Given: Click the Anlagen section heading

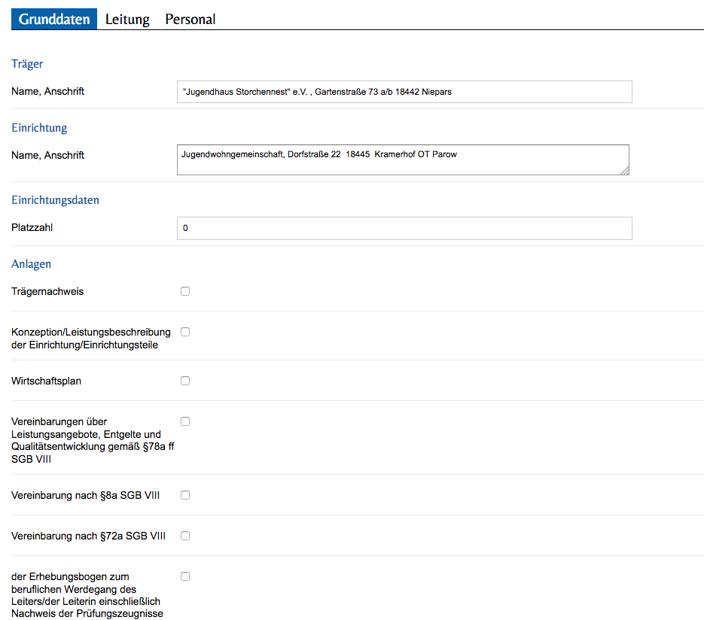Looking at the screenshot, I should [x=31, y=264].
